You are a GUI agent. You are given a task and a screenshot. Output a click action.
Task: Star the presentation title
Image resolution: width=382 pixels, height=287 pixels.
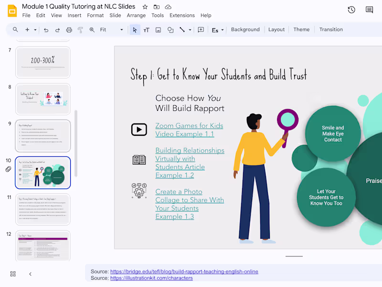pyautogui.click(x=145, y=7)
